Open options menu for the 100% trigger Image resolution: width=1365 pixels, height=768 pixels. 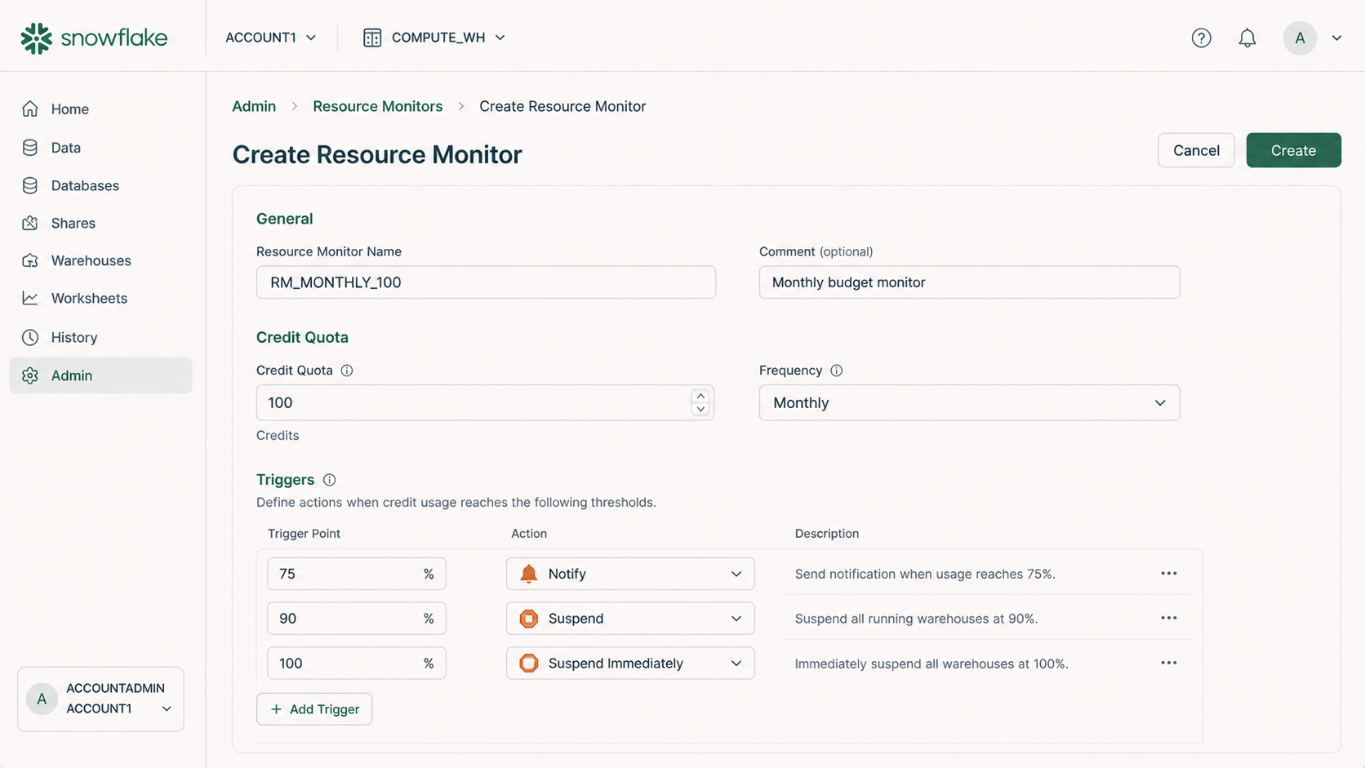point(1168,663)
